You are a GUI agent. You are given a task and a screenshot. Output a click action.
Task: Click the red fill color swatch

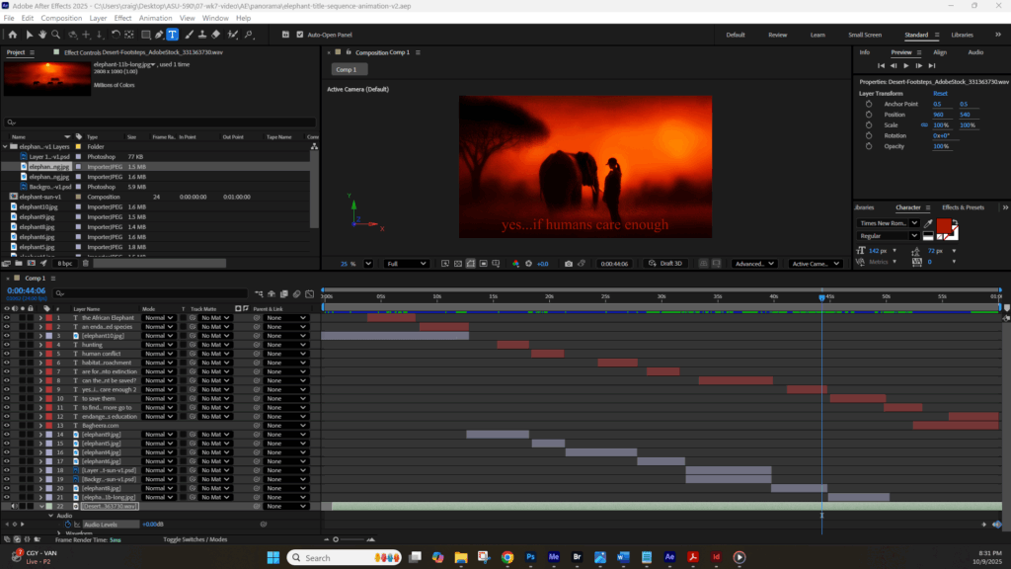tap(943, 226)
